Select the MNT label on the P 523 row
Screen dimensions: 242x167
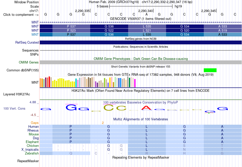coord(35,30)
